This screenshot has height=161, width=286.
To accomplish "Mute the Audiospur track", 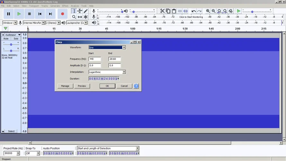I will (6, 39).
